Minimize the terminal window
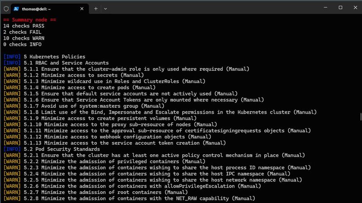This screenshot has height=203, width=362. [x=325, y=7]
